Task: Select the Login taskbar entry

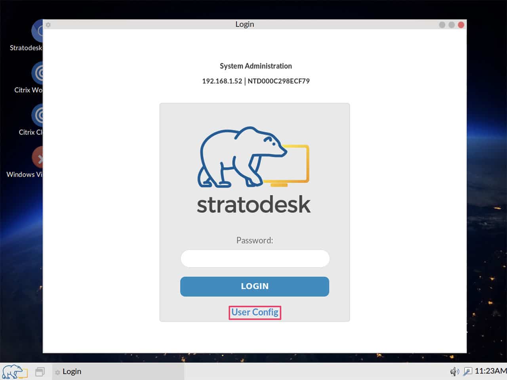Action: pos(118,371)
